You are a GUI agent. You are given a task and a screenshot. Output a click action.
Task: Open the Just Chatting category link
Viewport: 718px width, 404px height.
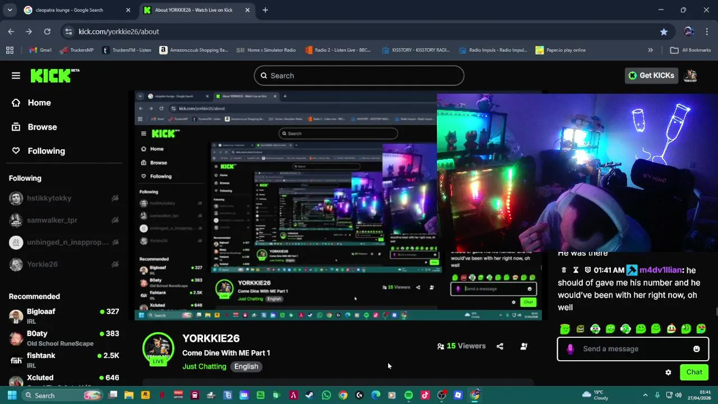coord(204,366)
